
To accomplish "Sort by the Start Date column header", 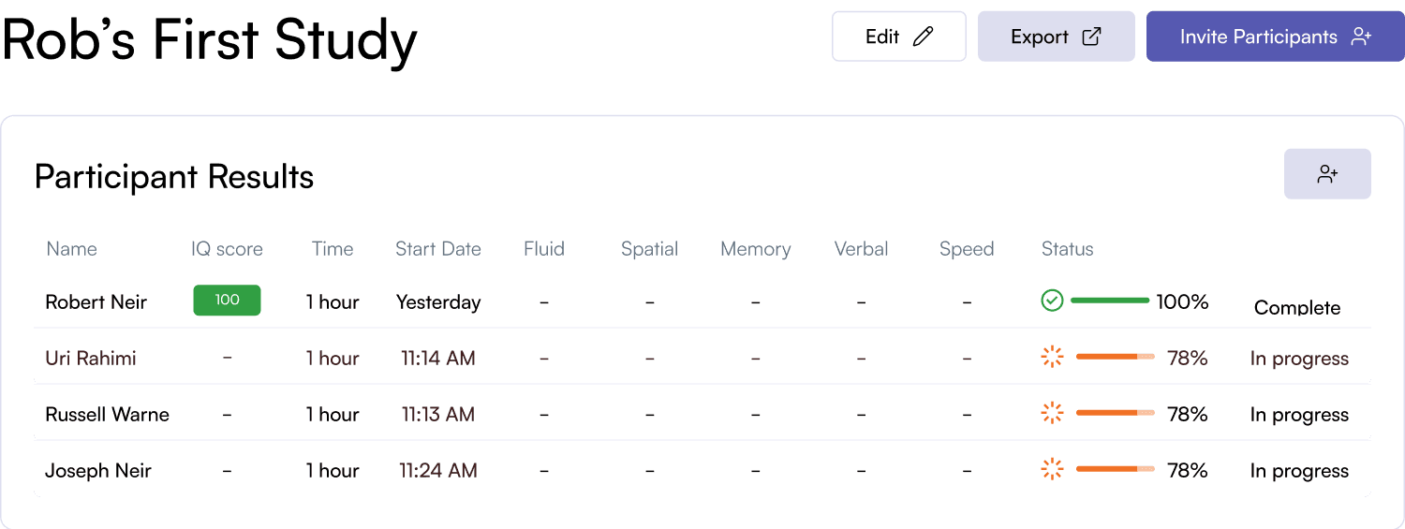I will (438, 249).
